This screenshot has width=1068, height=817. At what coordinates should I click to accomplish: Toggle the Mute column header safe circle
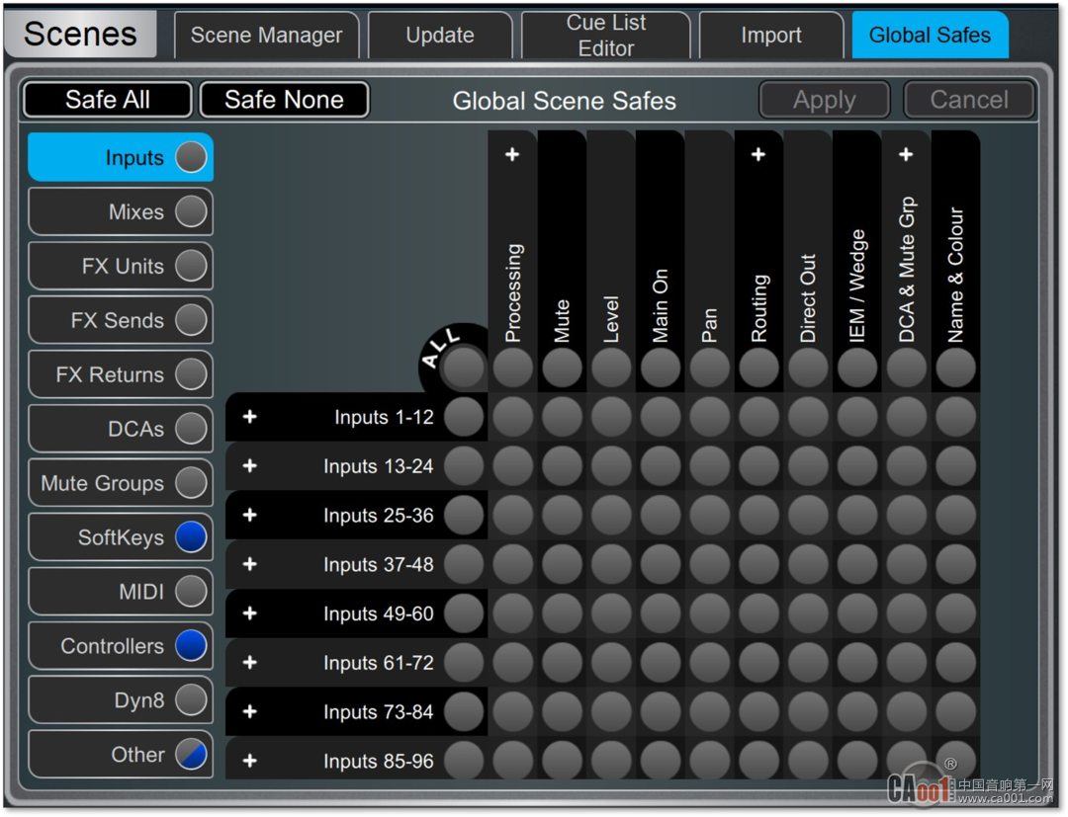(562, 368)
